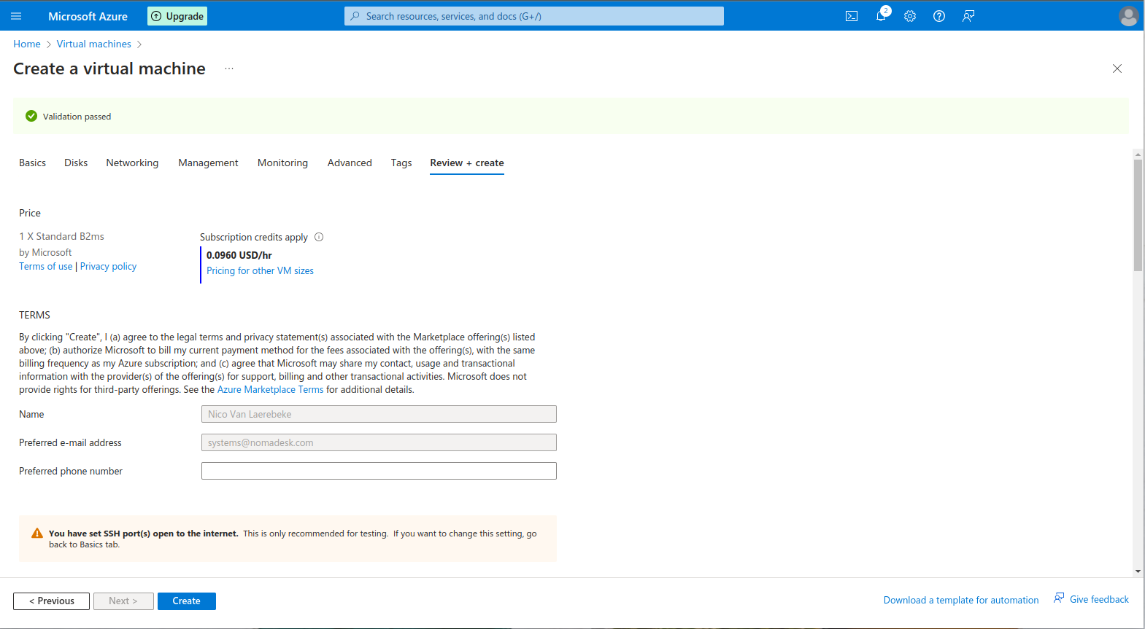Image resolution: width=1145 pixels, height=629 pixels.
Task: Go to Virtual machines breadcrumb
Action: [x=94, y=44]
